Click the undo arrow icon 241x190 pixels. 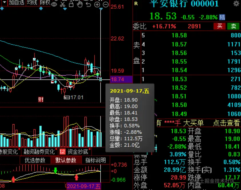[x=88, y=5]
